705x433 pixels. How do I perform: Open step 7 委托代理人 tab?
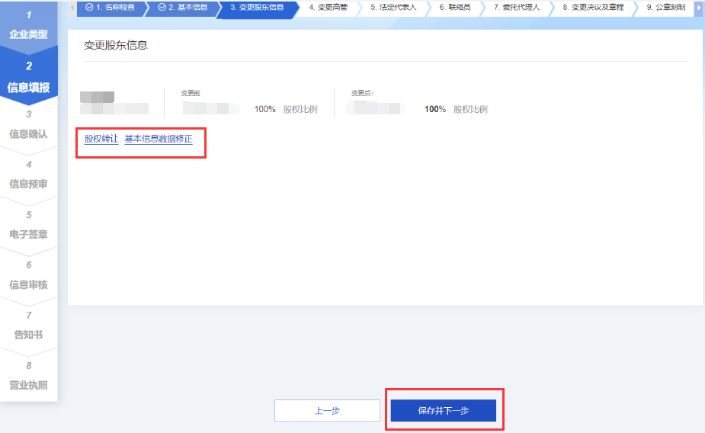pyautogui.click(x=516, y=7)
